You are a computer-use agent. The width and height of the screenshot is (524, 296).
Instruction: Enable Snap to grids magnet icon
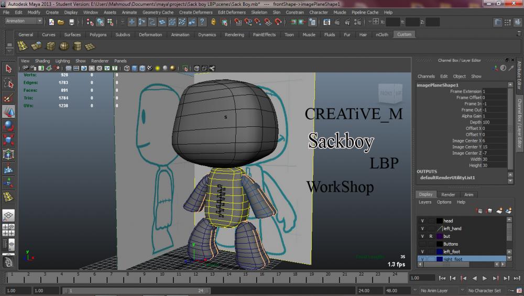(x=237, y=22)
